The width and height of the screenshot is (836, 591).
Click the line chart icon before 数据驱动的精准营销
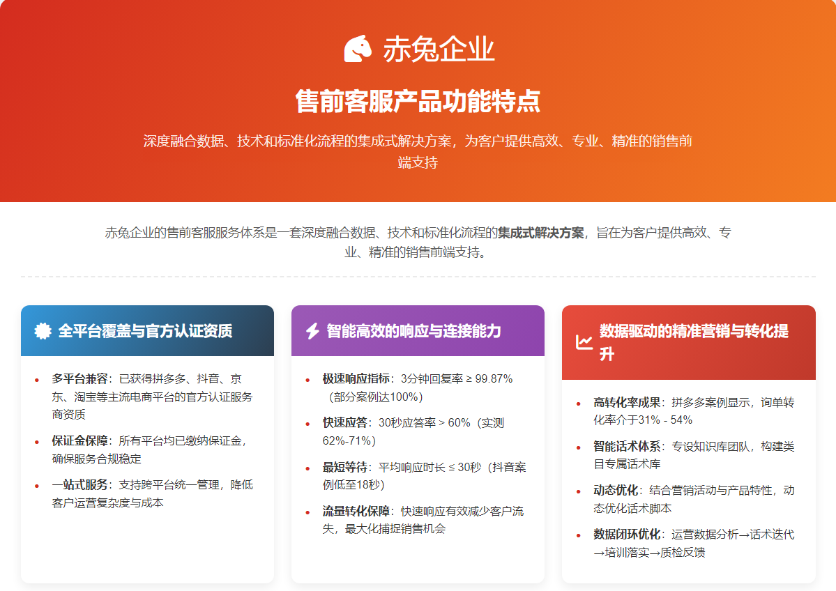point(584,342)
